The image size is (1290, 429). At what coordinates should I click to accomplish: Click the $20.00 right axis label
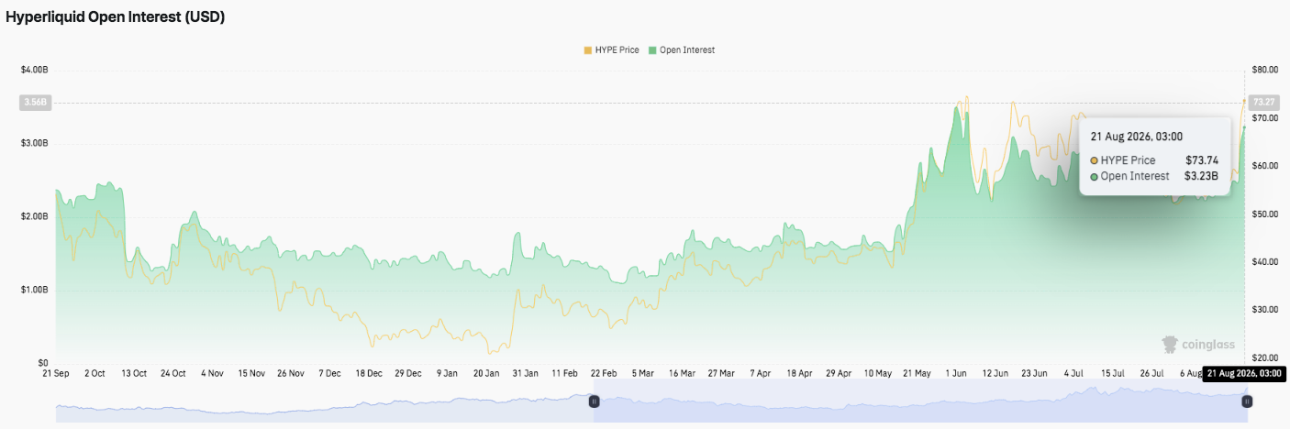(x=1265, y=357)
